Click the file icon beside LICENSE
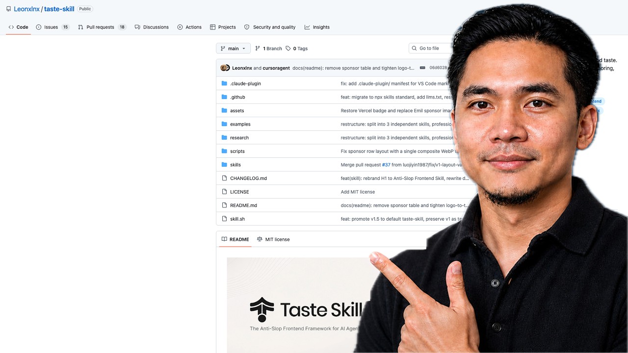628x353 pixels. click(224, 192)
